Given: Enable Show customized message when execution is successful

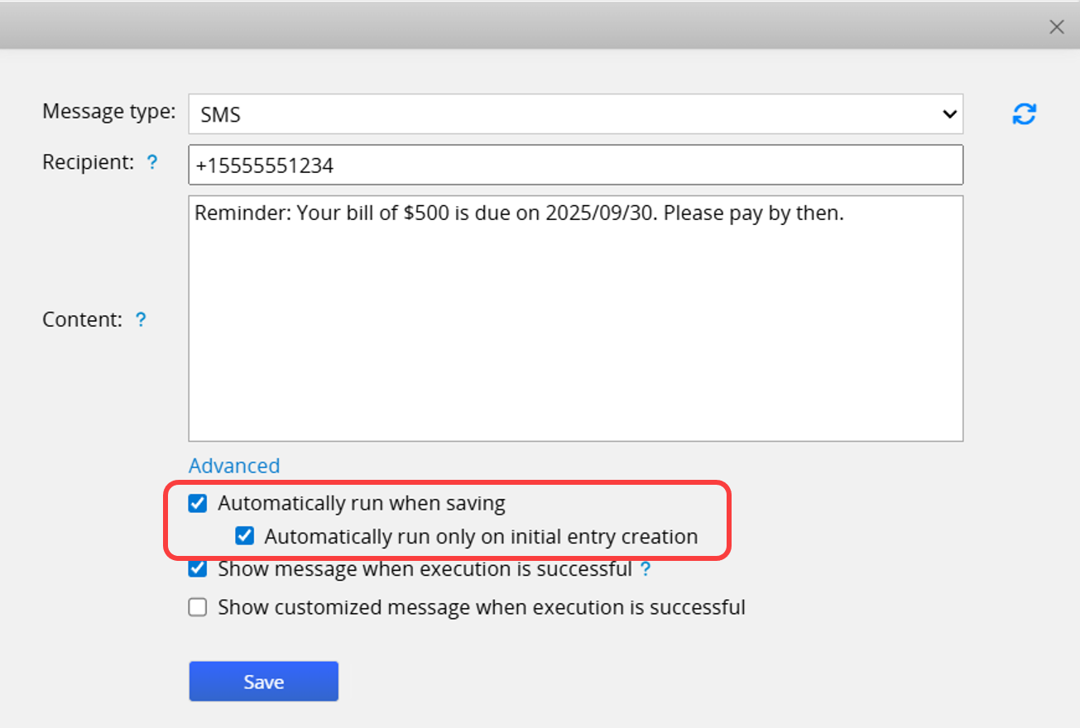Looking at the screenshot, I should pos(198,607).
